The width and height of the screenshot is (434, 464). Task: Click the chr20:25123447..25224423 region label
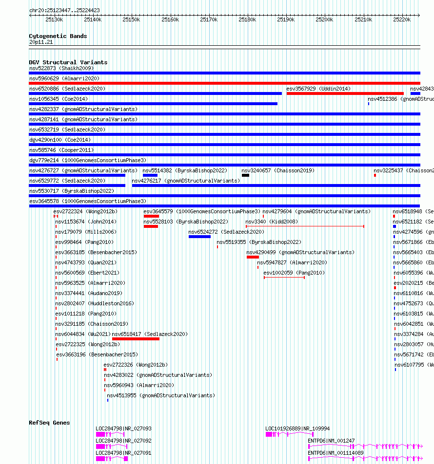(x=64, y=10)
